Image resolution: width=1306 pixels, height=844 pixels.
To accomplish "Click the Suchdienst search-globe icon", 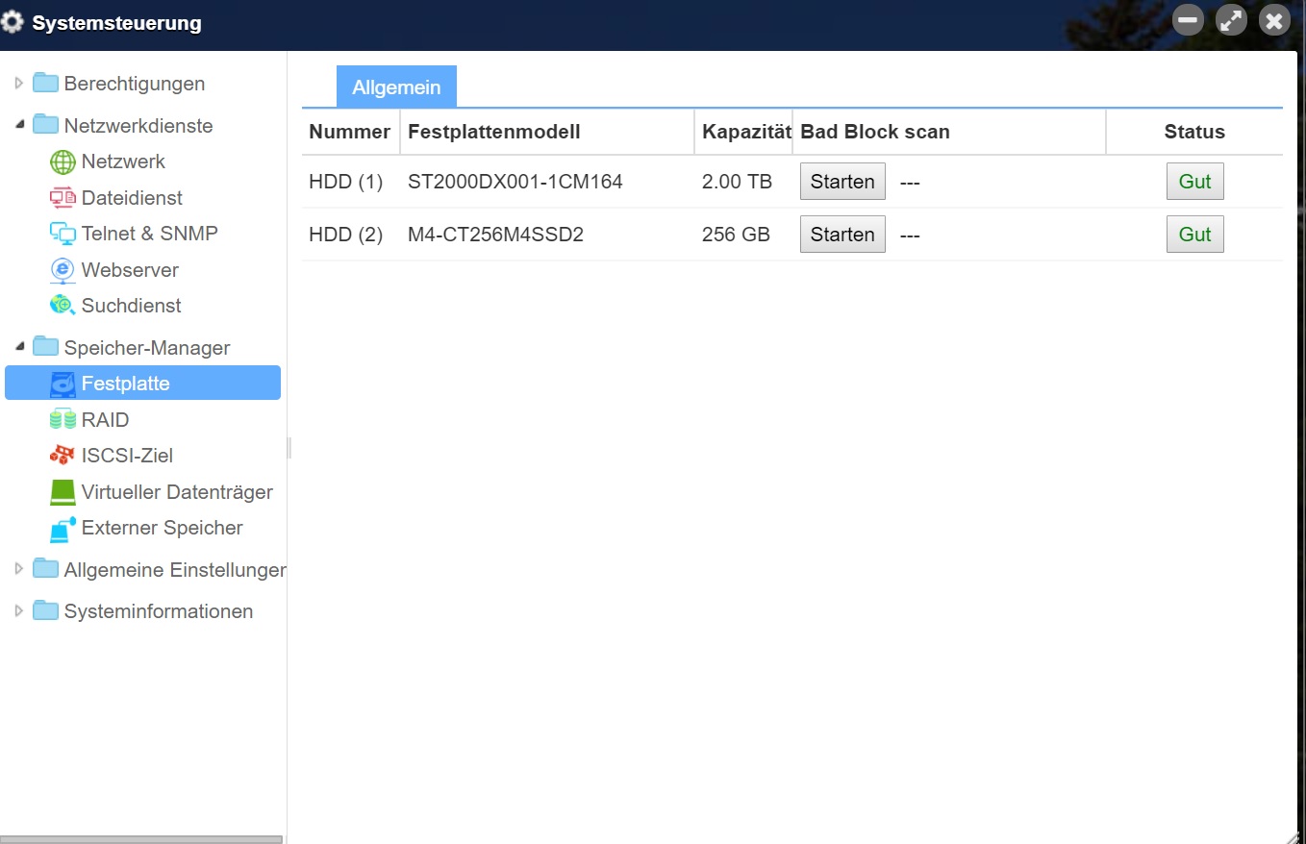I will (x=63, y=306).
